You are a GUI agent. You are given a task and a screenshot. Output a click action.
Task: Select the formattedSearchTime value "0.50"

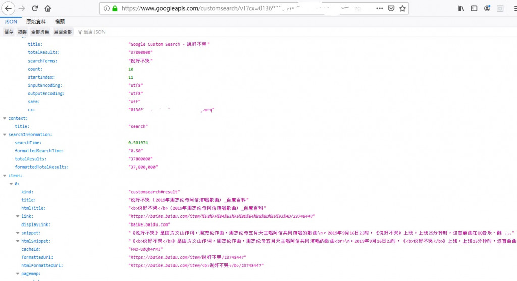point(135,151)
